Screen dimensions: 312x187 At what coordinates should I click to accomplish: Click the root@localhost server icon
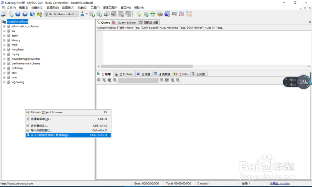point(4,22)
